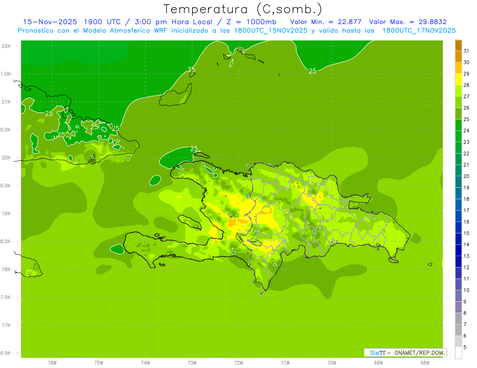Click the Sisπ logo in the watermark

coord(378,353)
